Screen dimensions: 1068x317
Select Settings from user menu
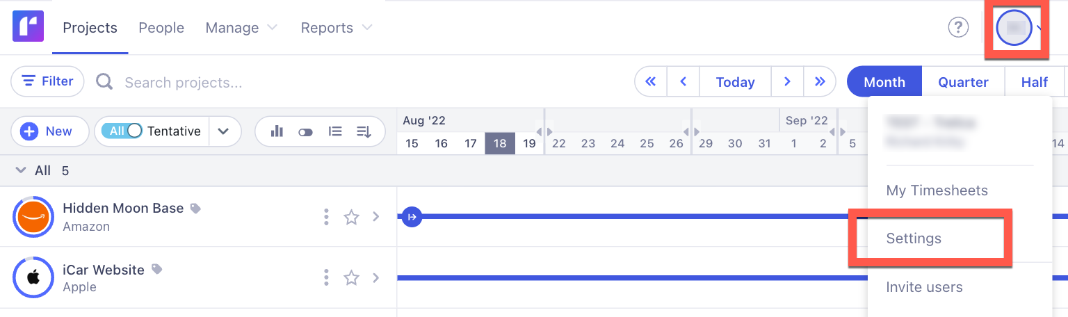(x=914, y=238)
